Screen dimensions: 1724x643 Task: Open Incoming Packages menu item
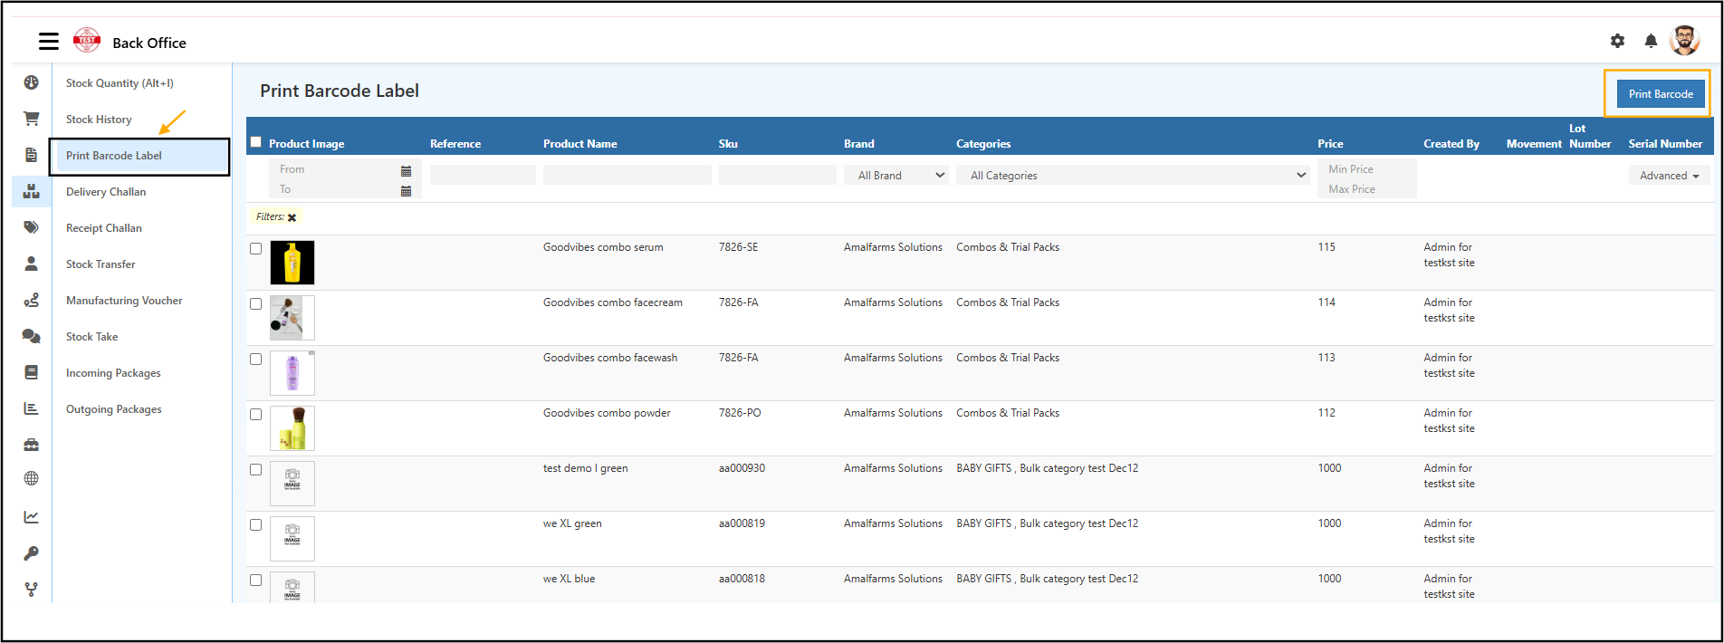click(x=113, y=373)
